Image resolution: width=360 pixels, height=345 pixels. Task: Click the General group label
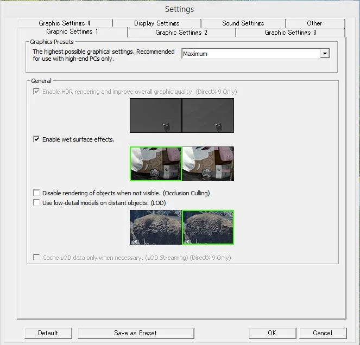[41, 81]
